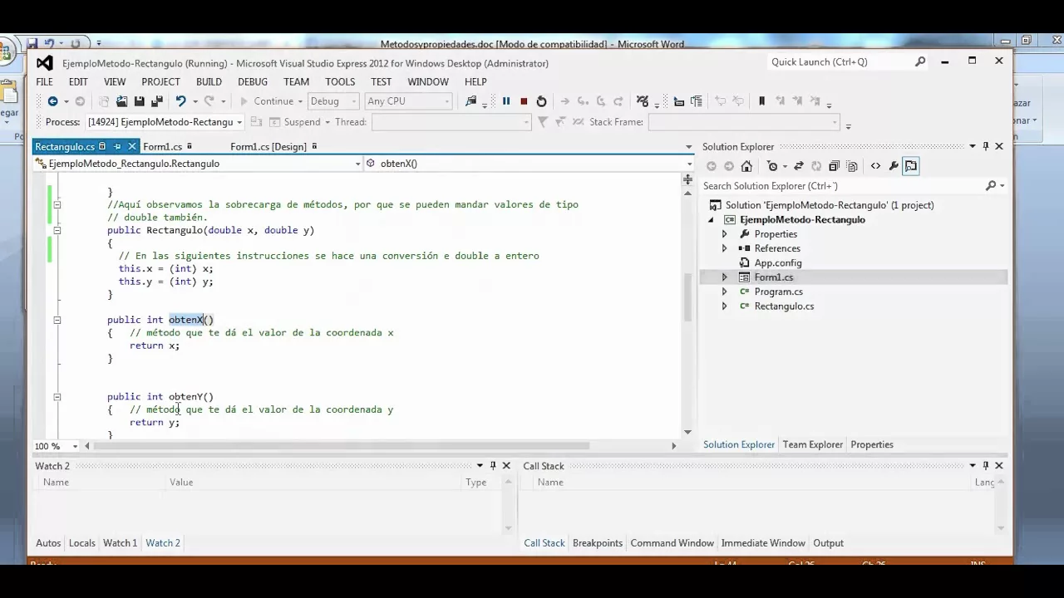Toggle Preview Selected Items icon

[911, 166]
